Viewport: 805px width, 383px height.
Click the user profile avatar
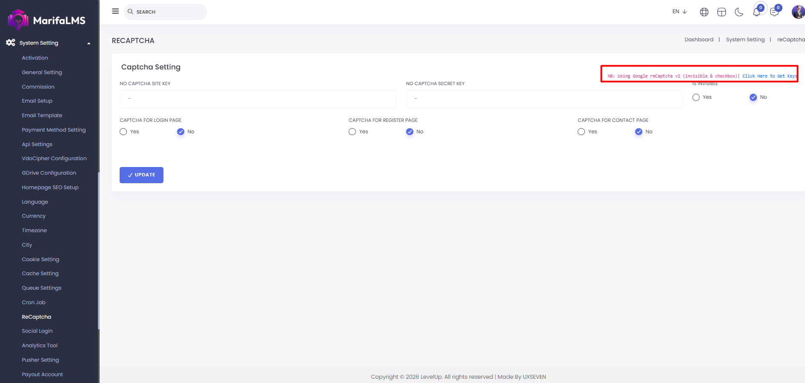pos(797,12)
